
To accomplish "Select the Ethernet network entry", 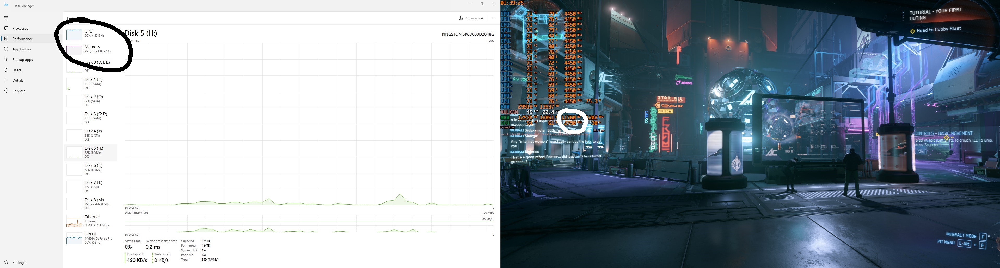I will 90,221.
